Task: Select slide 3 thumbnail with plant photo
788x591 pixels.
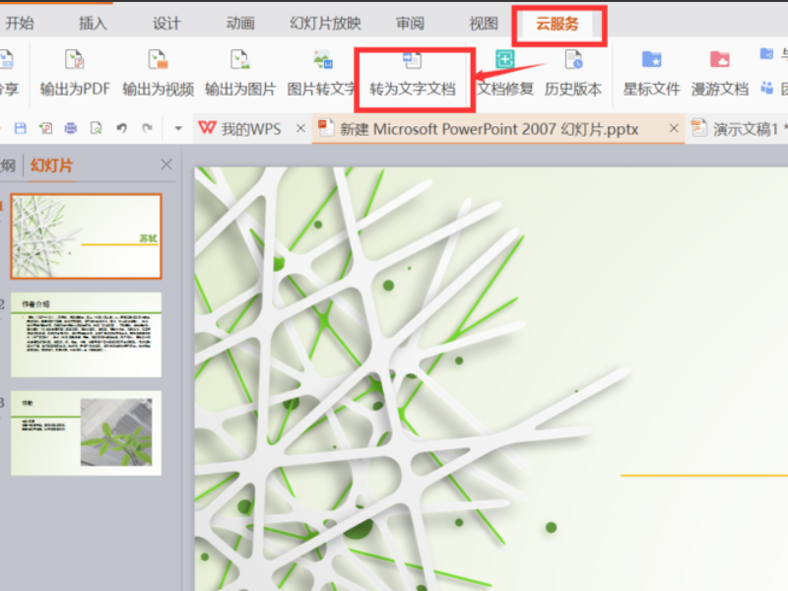Action: coord(86,433)
